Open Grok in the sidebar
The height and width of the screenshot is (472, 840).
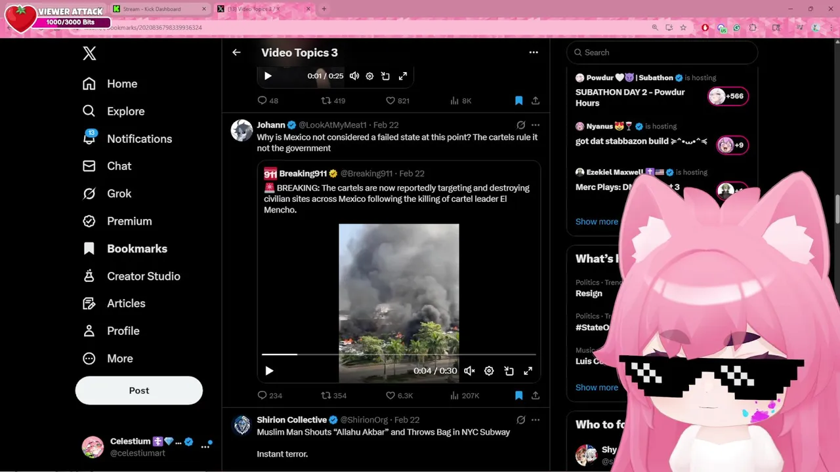(106, 194)
